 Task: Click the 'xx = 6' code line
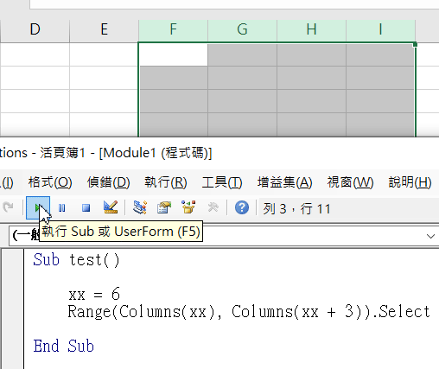tap(94, 294)
